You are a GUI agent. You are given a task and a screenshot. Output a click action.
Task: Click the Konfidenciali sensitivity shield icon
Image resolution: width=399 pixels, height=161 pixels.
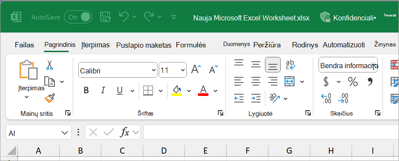(325, 17)
